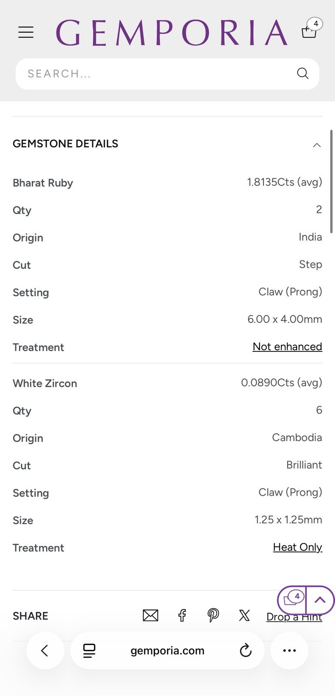
Task: Share on Pinterest icon
Action: 213,616
